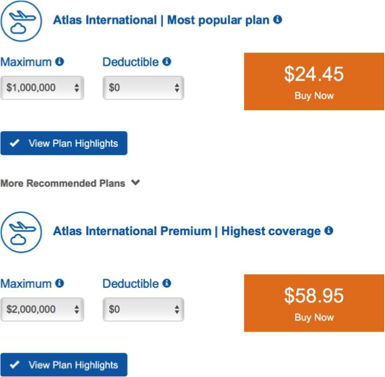The image size is (385, 377).
Task: Open the $2,000,000 Maximum dropdown
Action: pyautogui.click(x=42, y=309)
